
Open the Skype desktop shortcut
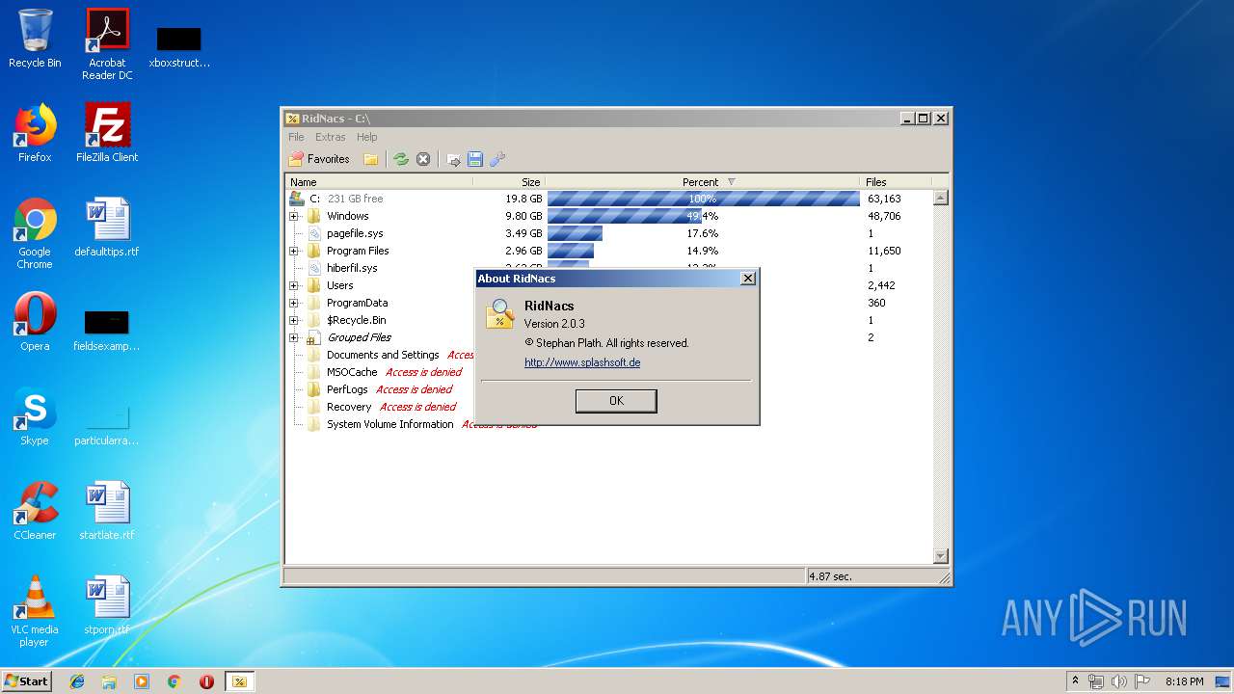tap(35, 416)
